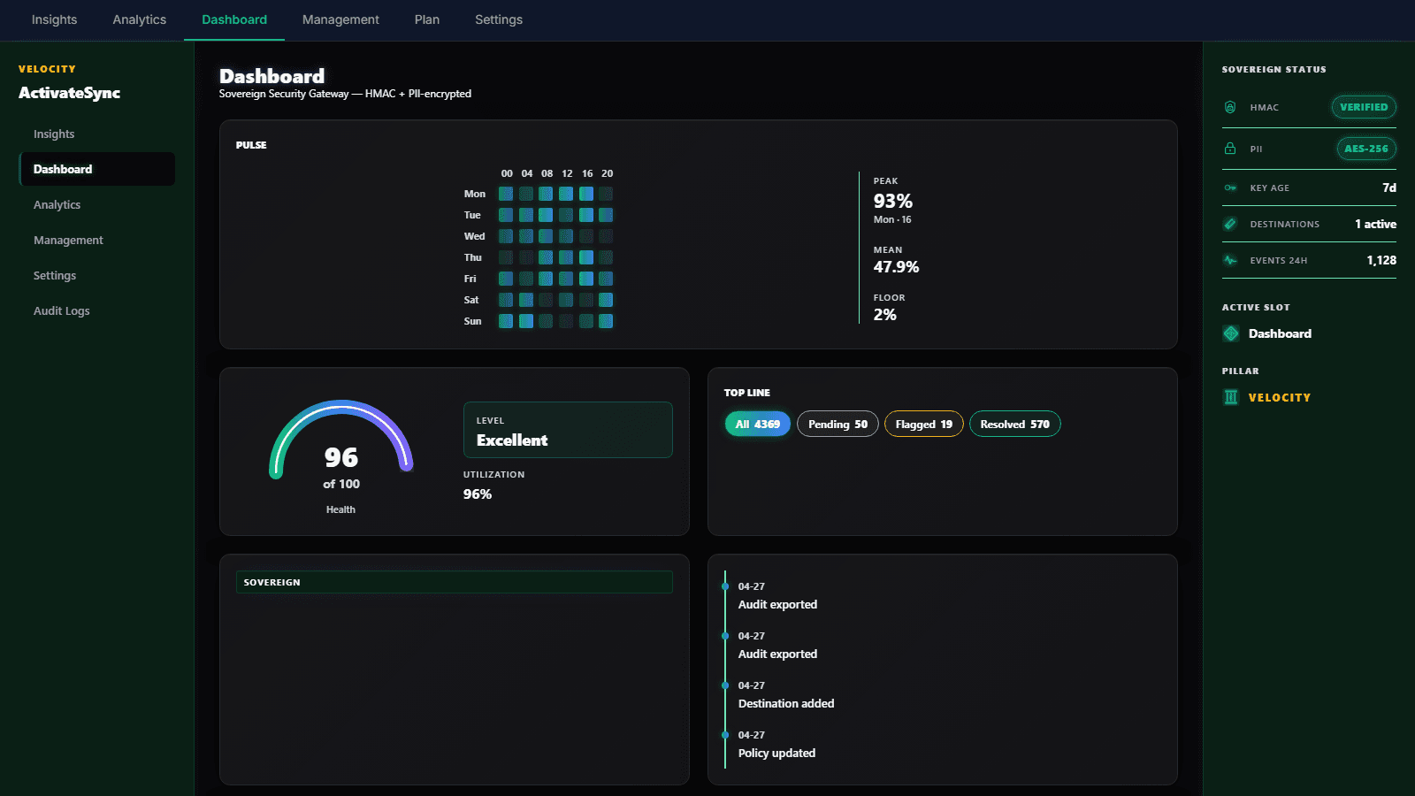The image size is (1415, 796).
Task: Click the AES-256 badge
Action: click(1366, 149)
